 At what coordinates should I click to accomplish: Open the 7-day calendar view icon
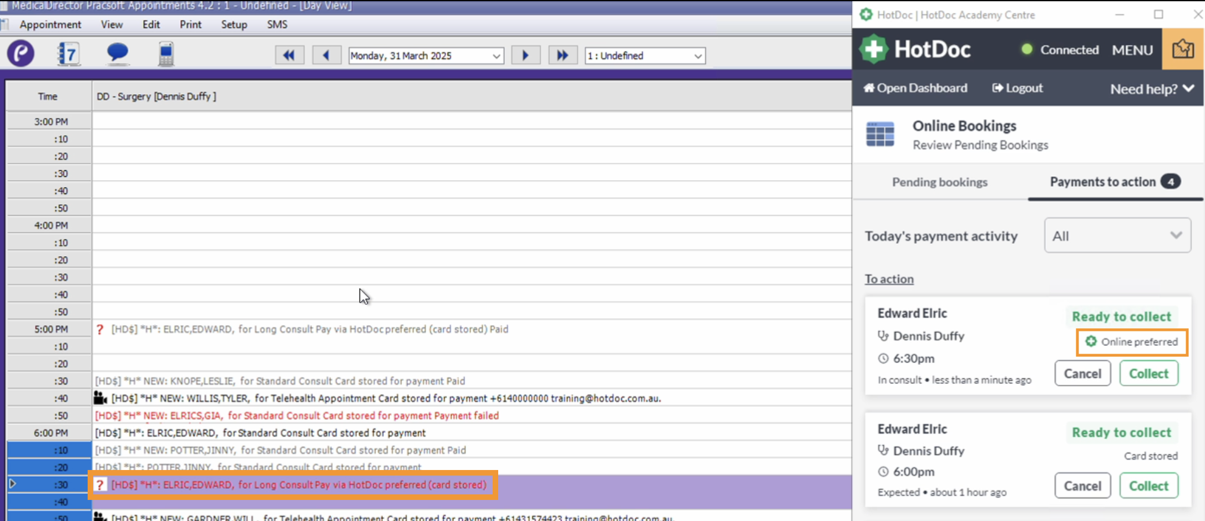69,54
